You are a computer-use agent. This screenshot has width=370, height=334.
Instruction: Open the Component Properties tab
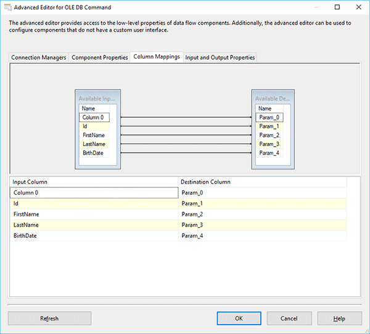pyautogui.click(x=100, y=57)
